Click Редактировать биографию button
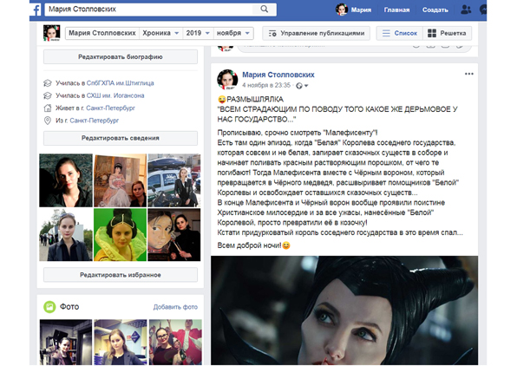Viewport: 517px width, 366px height. click(121, 57)
